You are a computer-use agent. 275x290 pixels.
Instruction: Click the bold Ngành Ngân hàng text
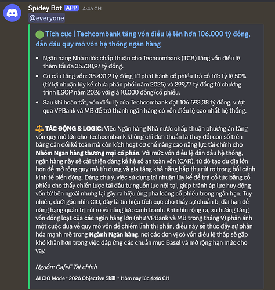click(114, 234)
